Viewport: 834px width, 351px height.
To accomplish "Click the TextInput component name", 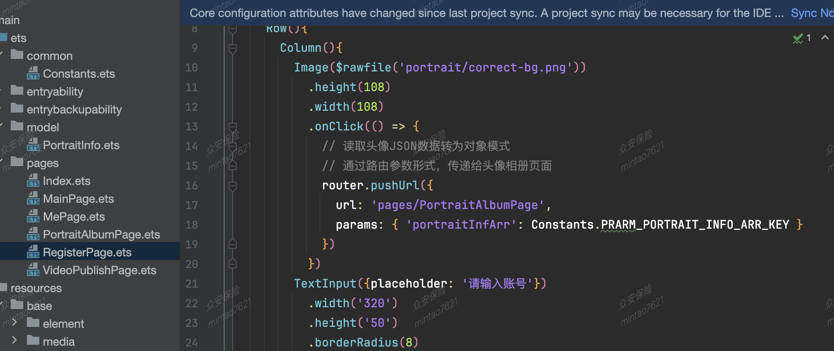I will pos(325,284).
